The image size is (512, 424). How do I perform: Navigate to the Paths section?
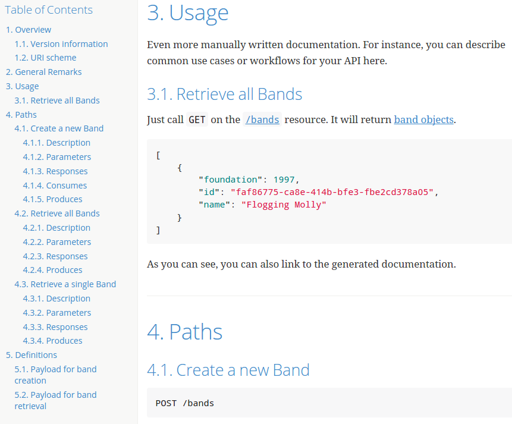21,114
